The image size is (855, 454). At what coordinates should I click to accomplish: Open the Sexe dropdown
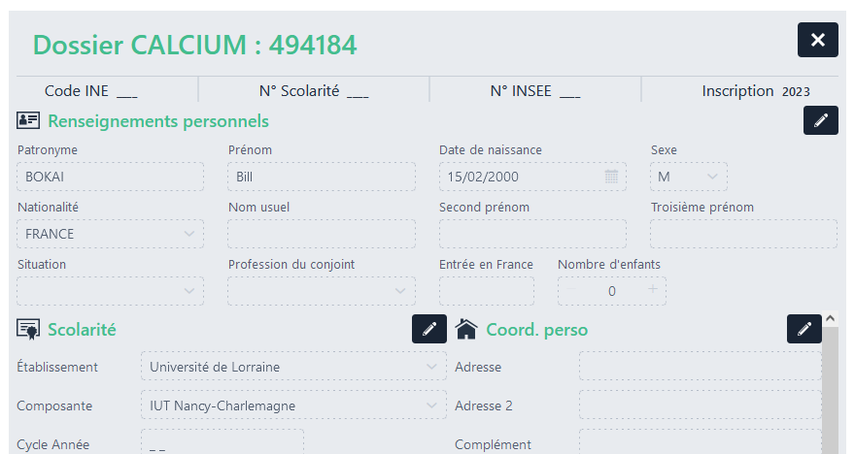tap(712, 177)
